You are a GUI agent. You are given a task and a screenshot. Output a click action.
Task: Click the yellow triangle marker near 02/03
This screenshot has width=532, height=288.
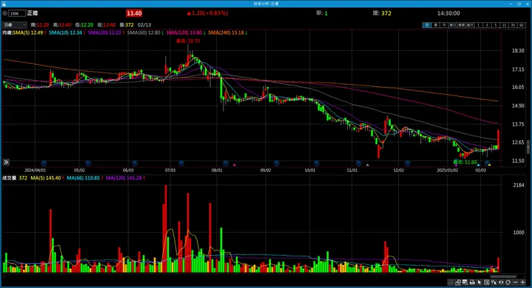tap(490, 165)
